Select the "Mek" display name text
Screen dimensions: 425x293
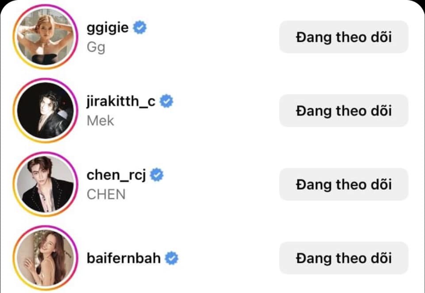coord(100,120)
